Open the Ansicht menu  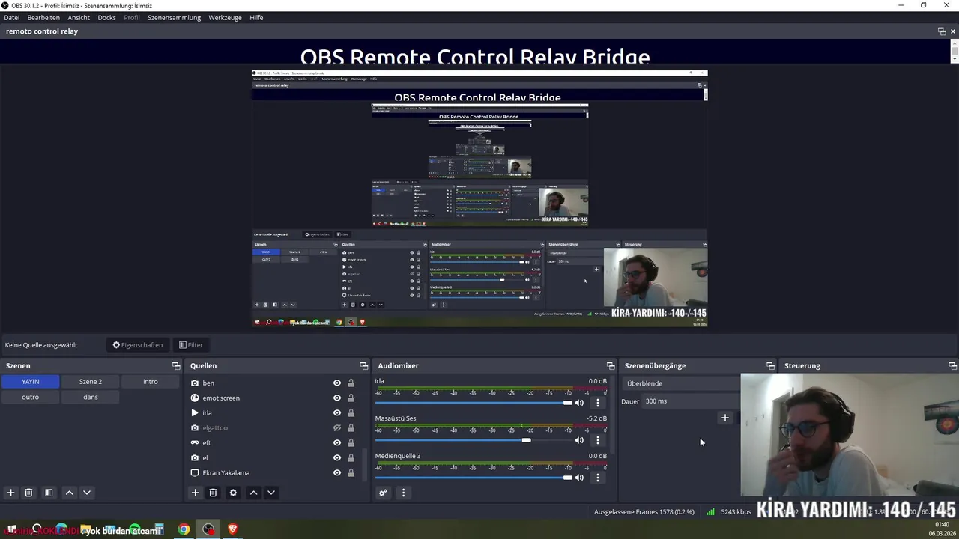tap(79, 17)
